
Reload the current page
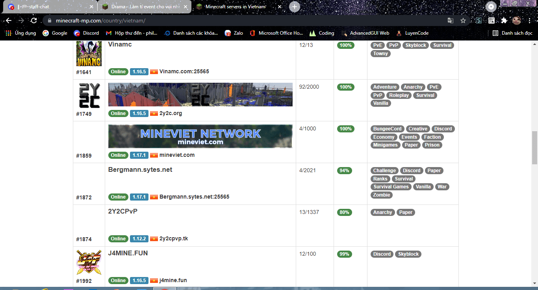[34, 20]
